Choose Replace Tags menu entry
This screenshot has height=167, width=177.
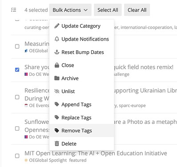81,118
